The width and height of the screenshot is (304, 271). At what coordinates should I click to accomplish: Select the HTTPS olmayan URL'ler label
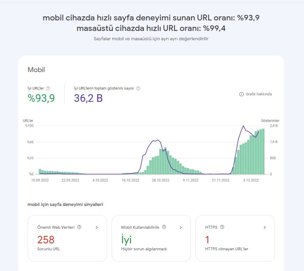tap(227, 249)
